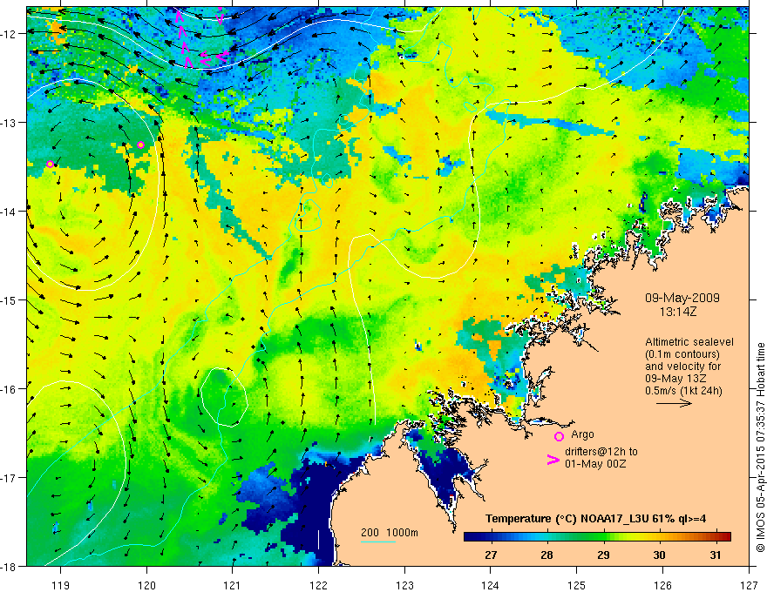The width and height of the screenshot is (767, 592).
Task: Click the '09-May-2009' date text
Action: click(682, 298)
